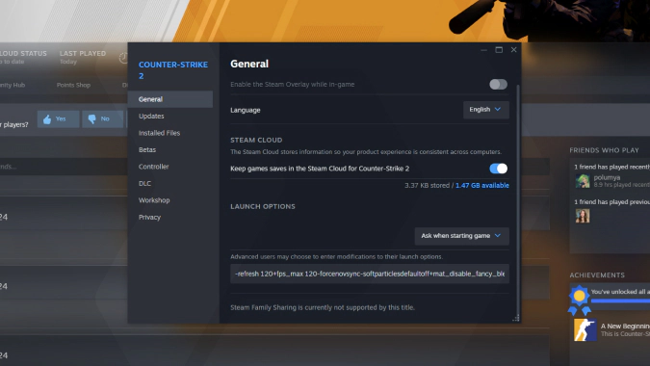Click the Points Shop link in the library
The height and width of the screenshot is (366, 650).
tap(73, 85)
